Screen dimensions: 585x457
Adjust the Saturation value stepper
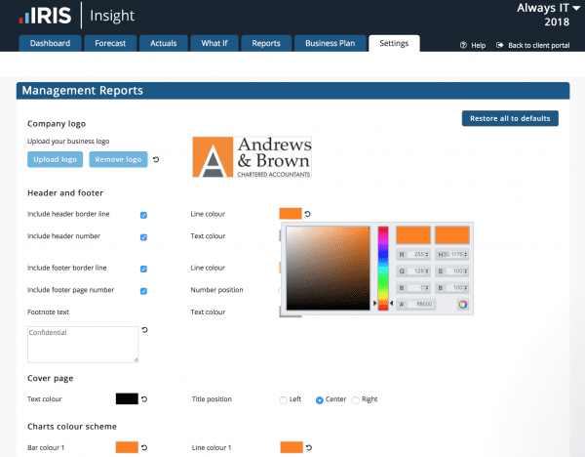click(x=466, y=271)
